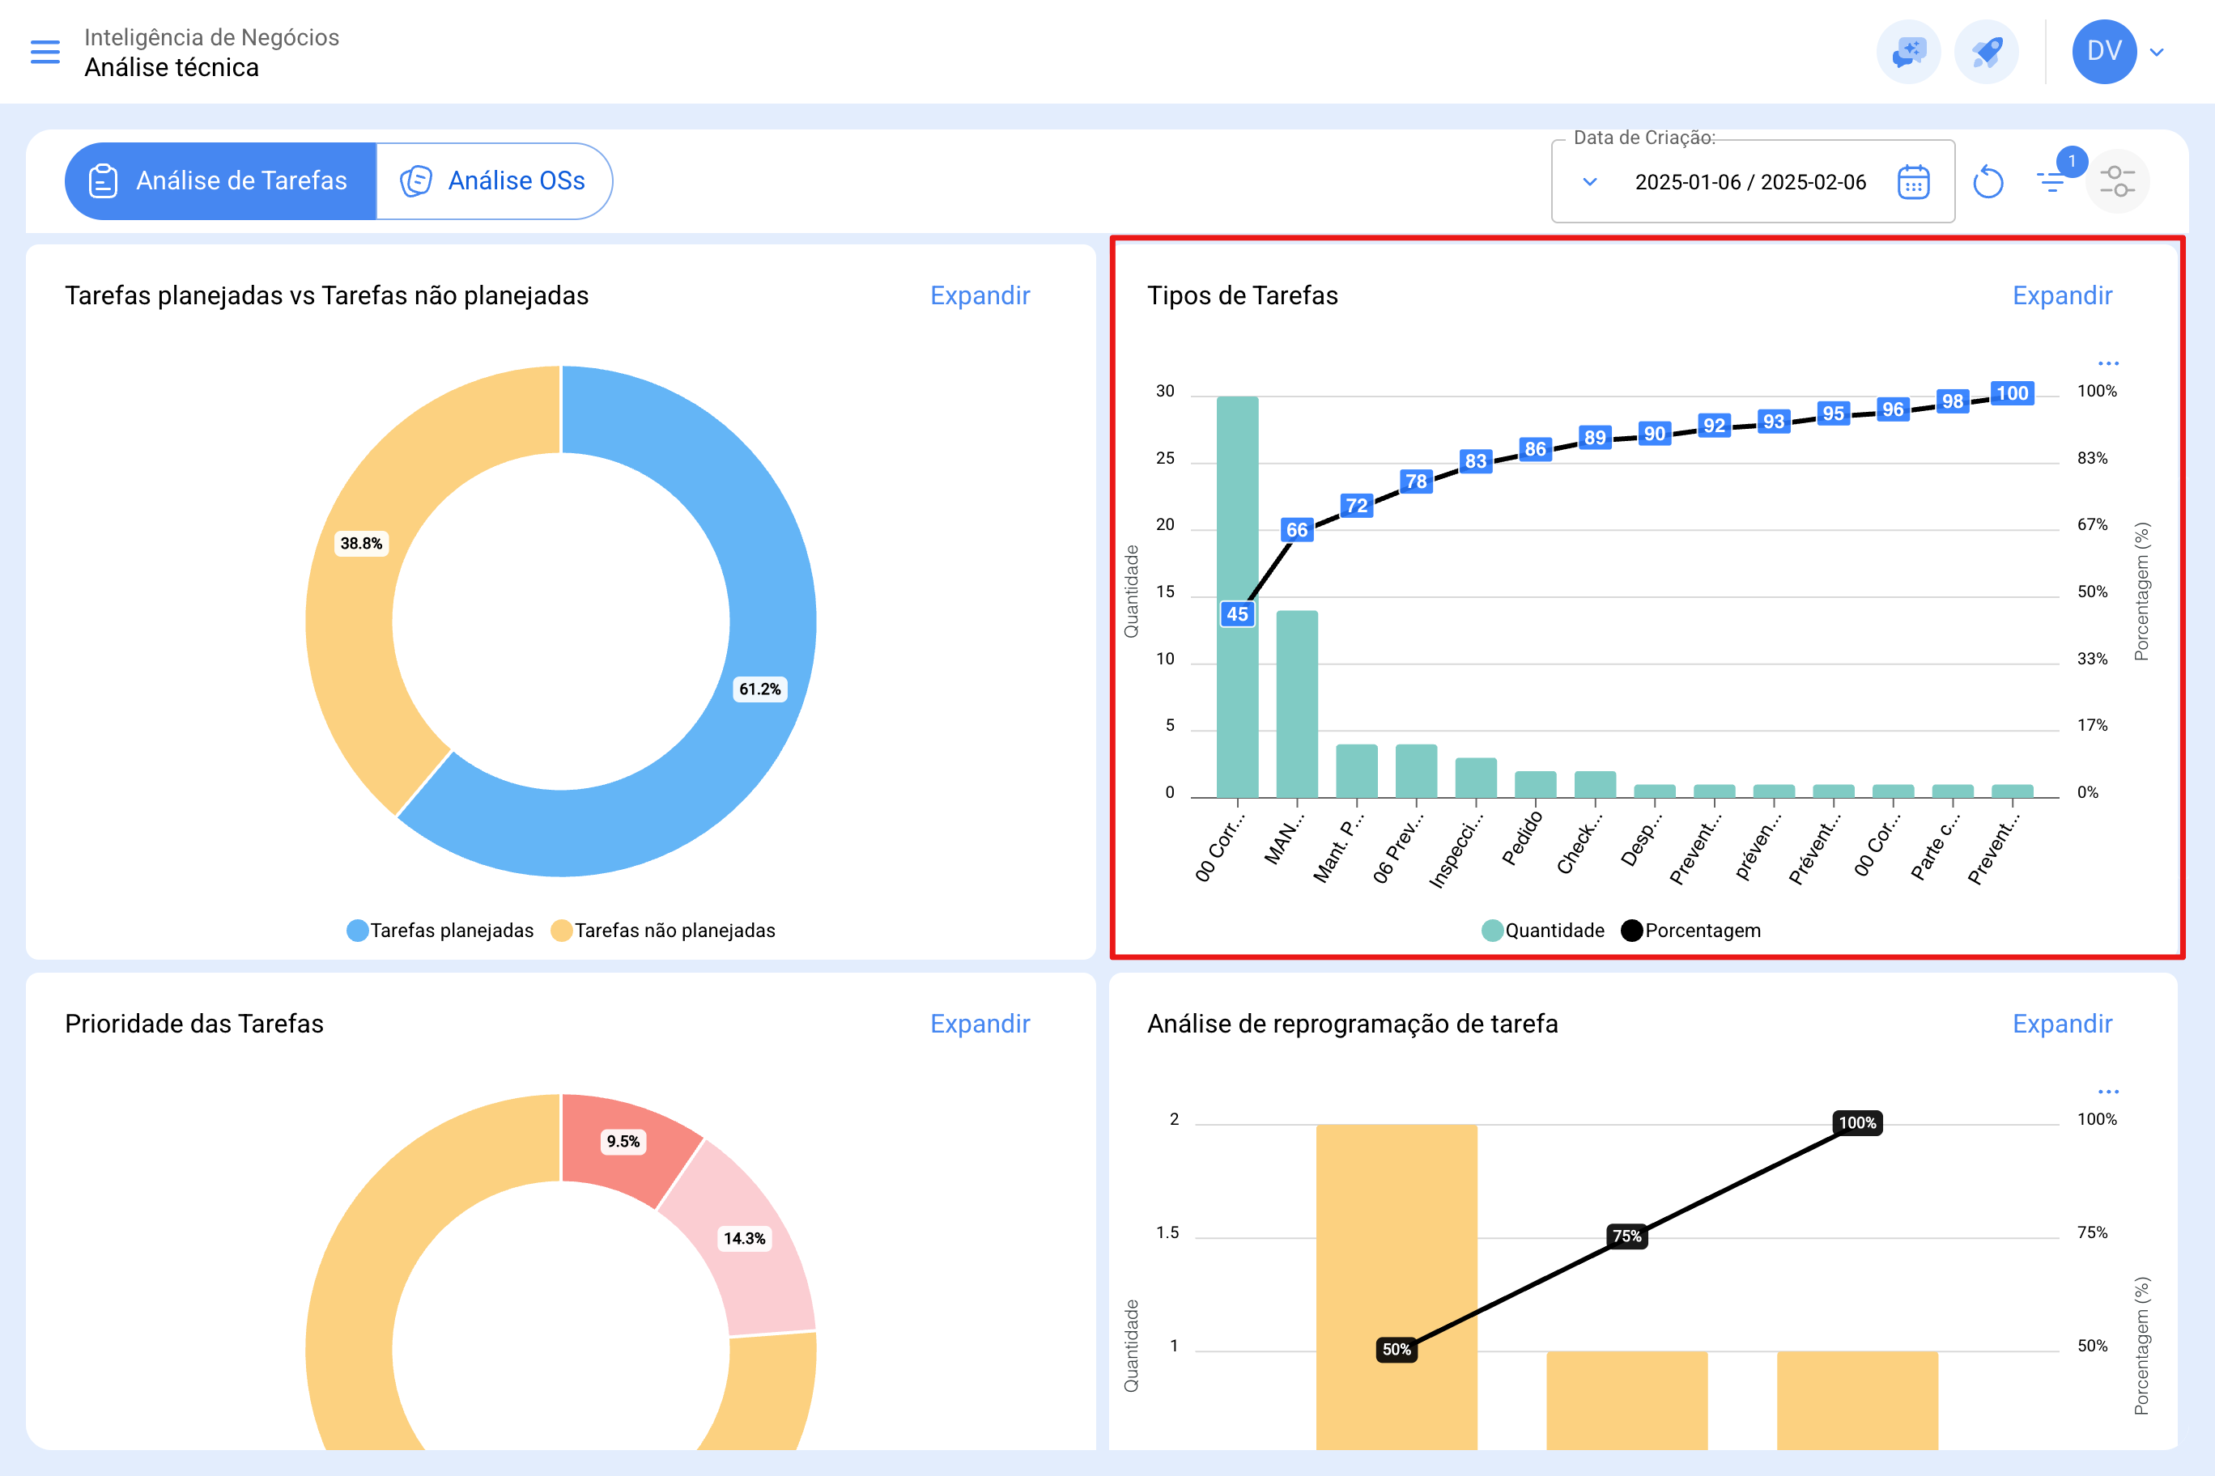Viewport: 2215px width, 1476px height.
Task: Click the 66 percentage data point
Action: click(1297, 530)
